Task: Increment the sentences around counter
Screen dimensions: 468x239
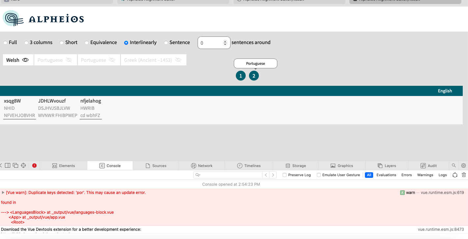Action: point(225,40)
